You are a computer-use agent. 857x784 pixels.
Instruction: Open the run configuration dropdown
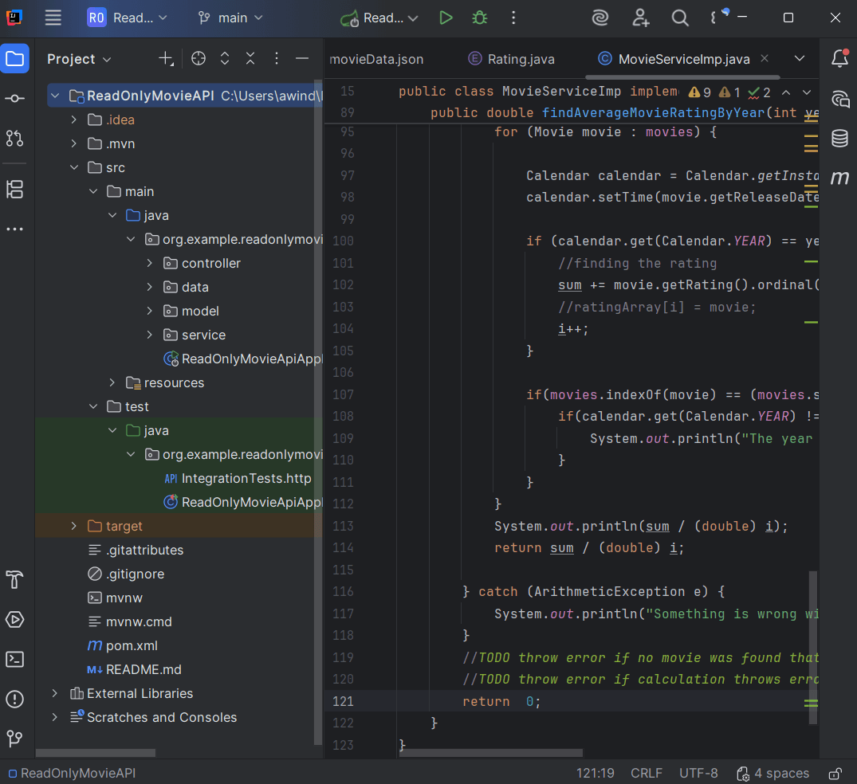pos(379,18)
